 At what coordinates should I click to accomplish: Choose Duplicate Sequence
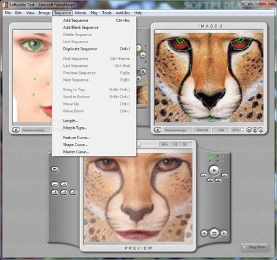click(94, 49)
